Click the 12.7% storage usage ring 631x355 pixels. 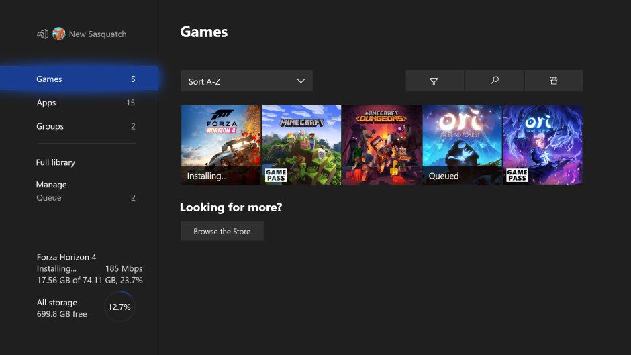point(119,307)
